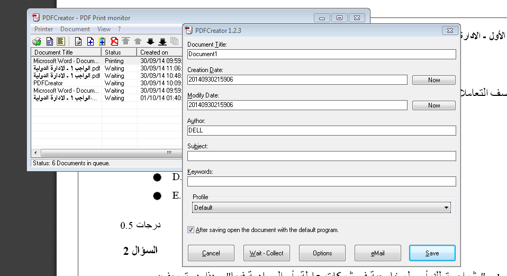Click the move to bottom arrow icon
Screen dimensions: 507x276
point(162,41)
